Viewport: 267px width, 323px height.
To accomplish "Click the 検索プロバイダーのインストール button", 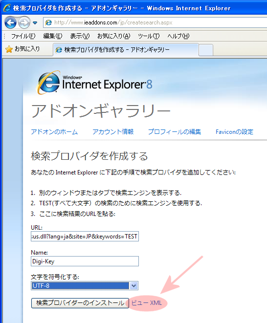I will pos(80,303).
